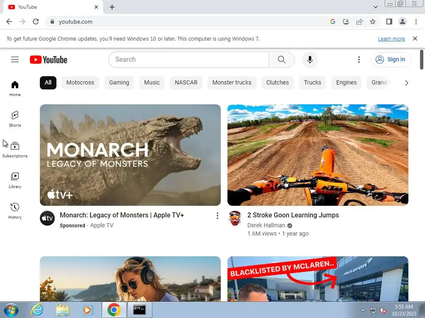
Task: Open Chrome three-dot menu
Action: click(416, 22)
